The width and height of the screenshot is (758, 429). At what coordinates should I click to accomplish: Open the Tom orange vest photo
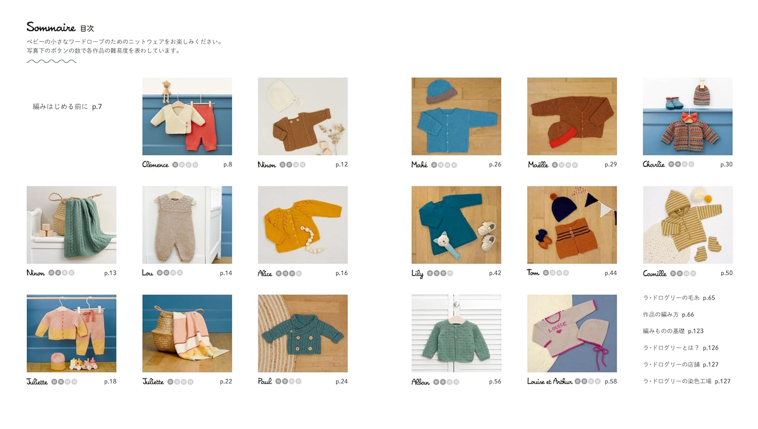[572, 225]
